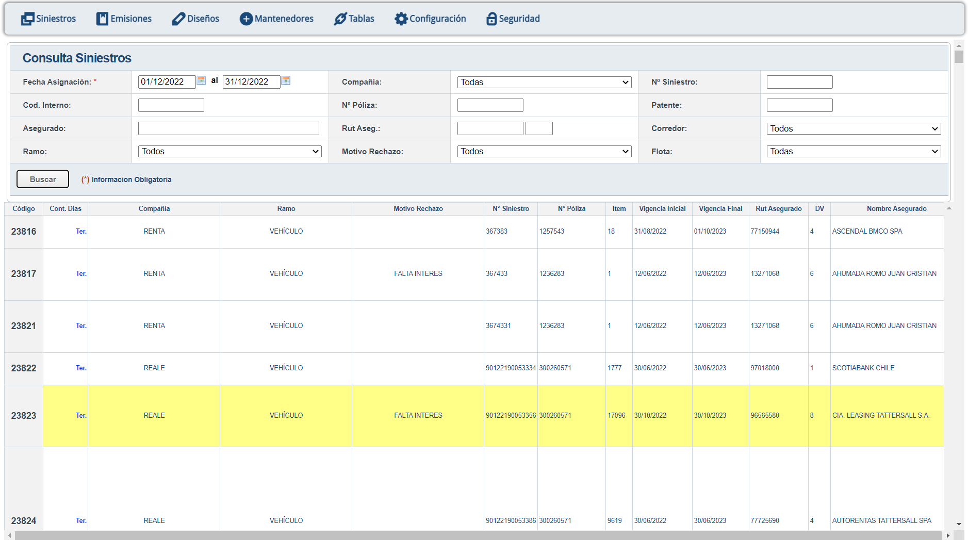This screenshot has width=968, height=540.
Task: Click the Ter. link in highlighted row 23823
Action: 81,416
